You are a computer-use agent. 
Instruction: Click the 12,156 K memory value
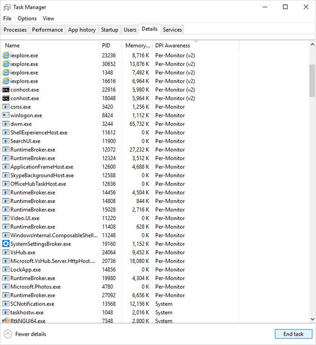pyautogui.click(x=139, y=304)
